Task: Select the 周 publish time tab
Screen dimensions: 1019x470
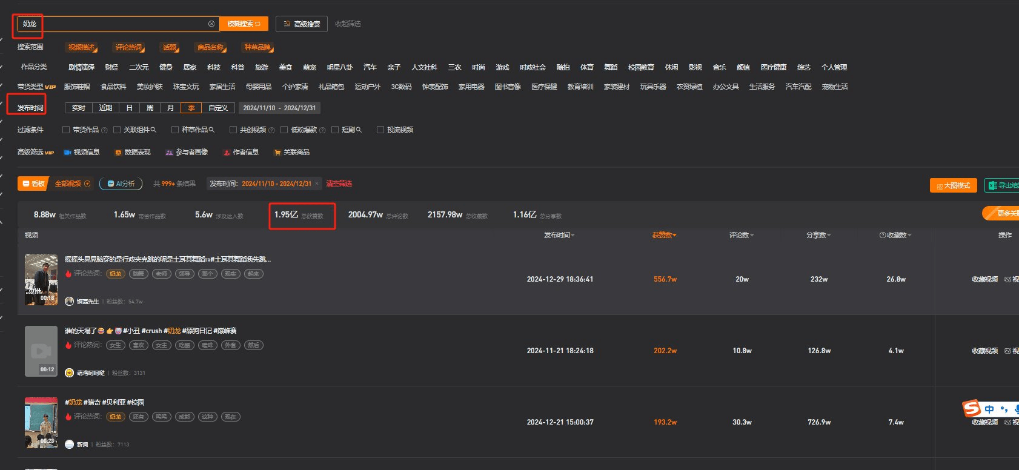Action: pos(150,108)
